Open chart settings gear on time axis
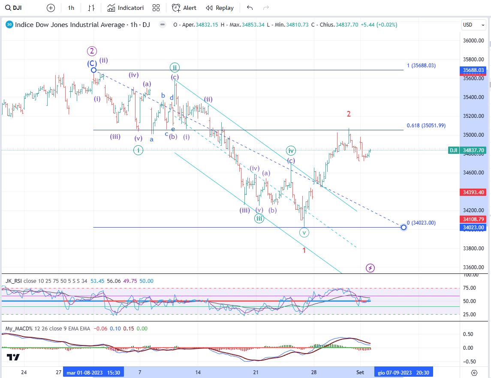491x378 pixels. [474, 373]
